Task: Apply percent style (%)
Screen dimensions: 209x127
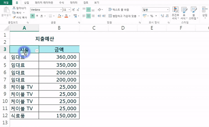Action: click(152, 16)
